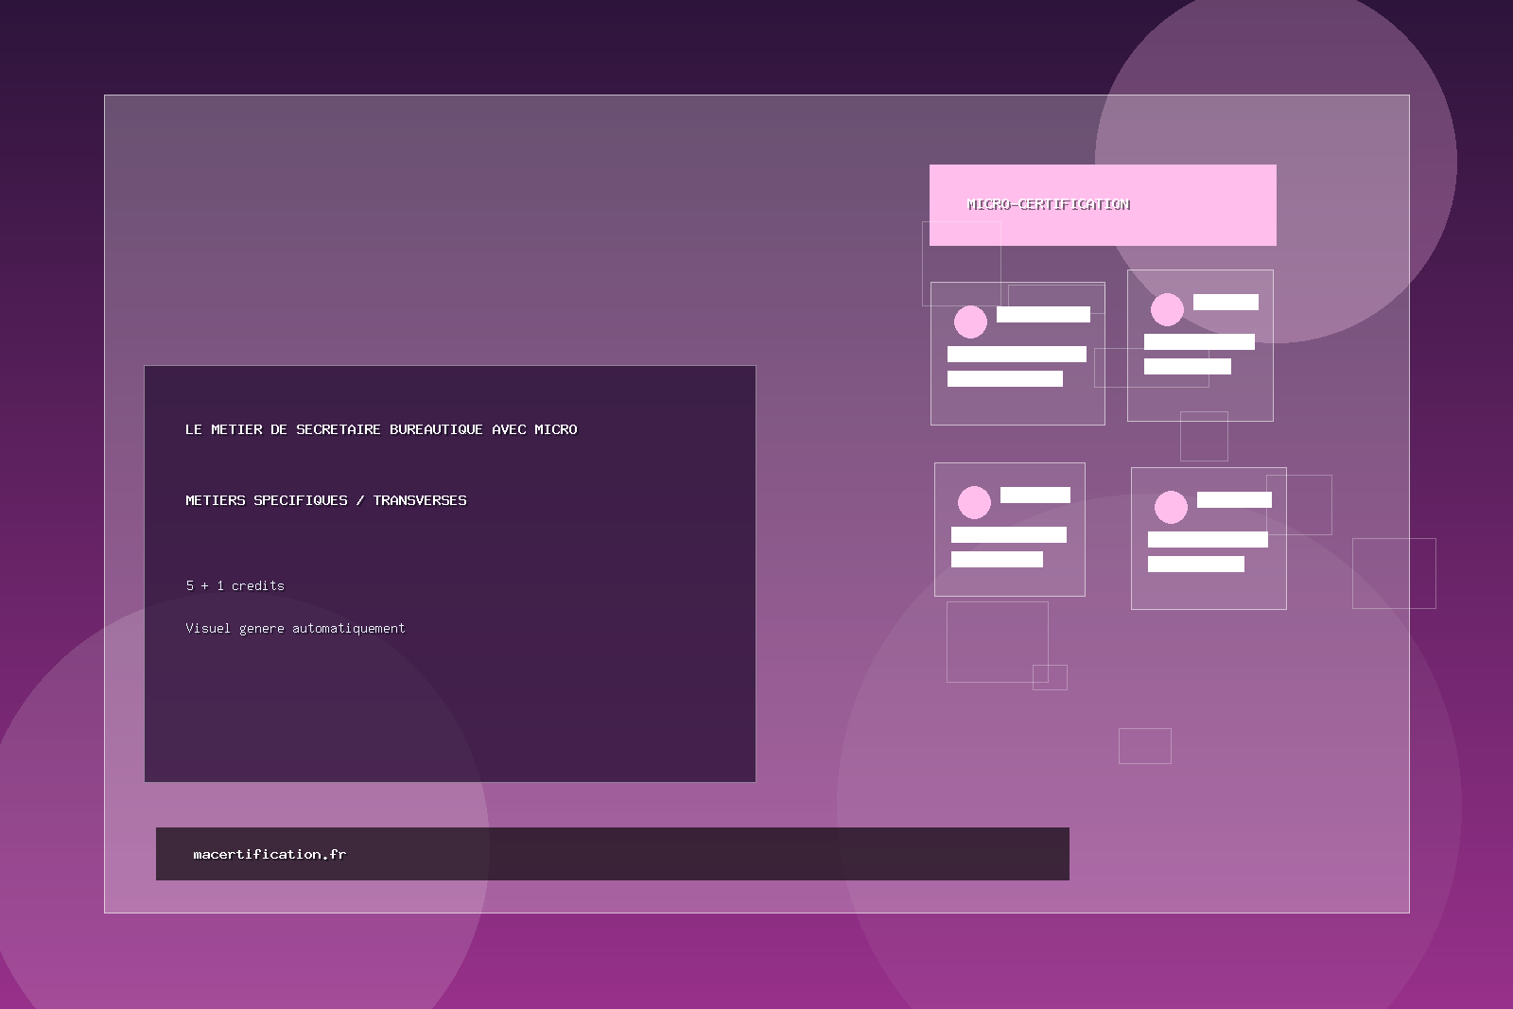
Task: Click the 'LE METIER DE SECRETAIRE BUREAUTIQUE' heading
Action: tap(381, 429)
